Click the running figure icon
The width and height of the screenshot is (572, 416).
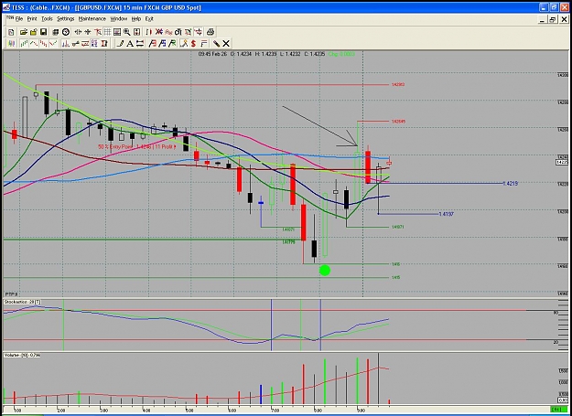[184, 44]
